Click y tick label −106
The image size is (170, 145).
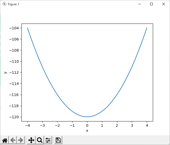[14, 39]
